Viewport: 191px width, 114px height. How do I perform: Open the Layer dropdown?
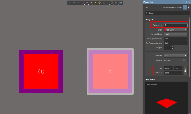point(176,30)
